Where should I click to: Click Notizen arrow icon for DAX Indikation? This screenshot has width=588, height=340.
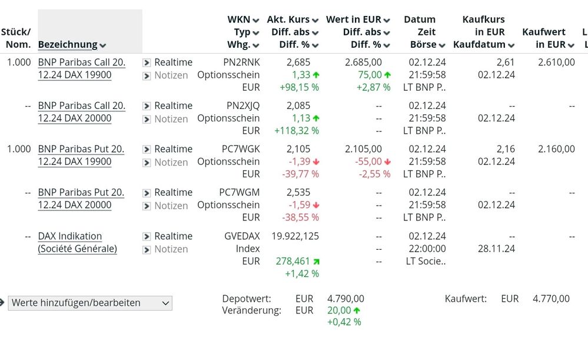(147, 249)
